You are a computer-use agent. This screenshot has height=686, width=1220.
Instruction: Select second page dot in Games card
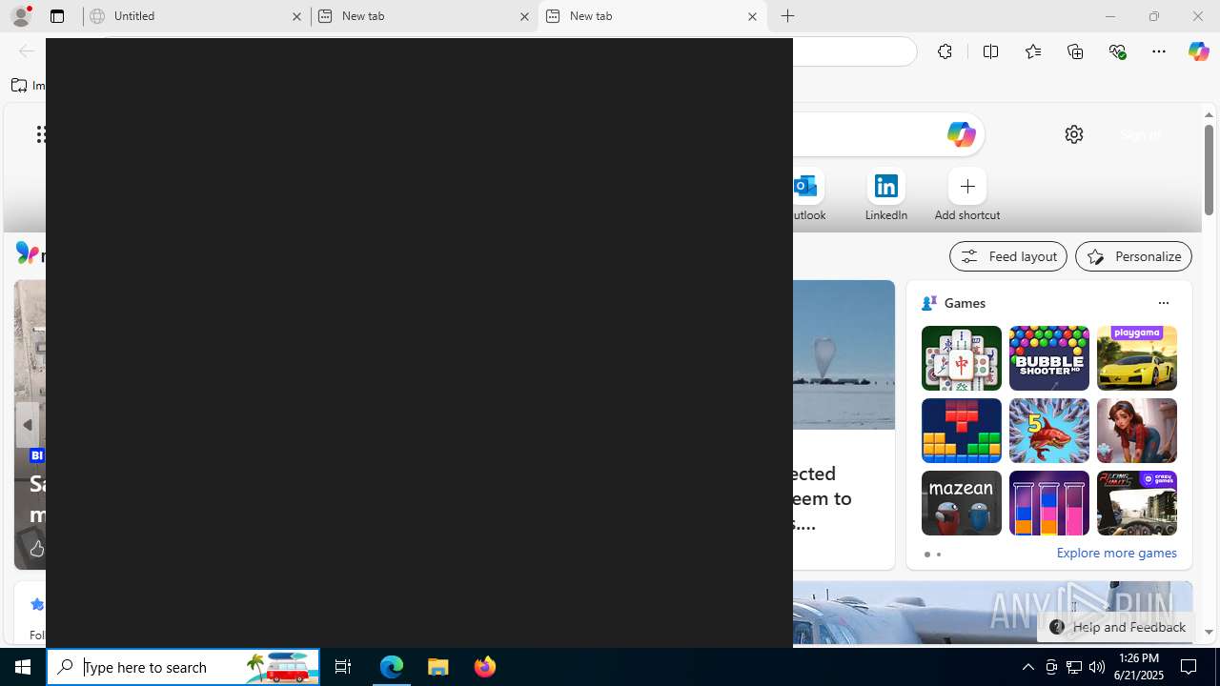(x=938, y=555)
